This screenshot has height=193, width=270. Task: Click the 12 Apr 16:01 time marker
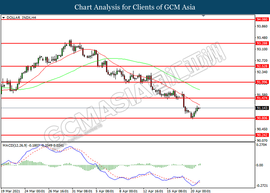(153, 191)
